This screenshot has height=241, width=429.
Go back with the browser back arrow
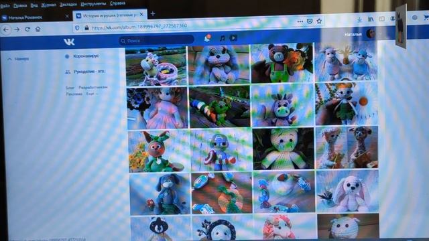pyautogui.click(x=6, y=29)
